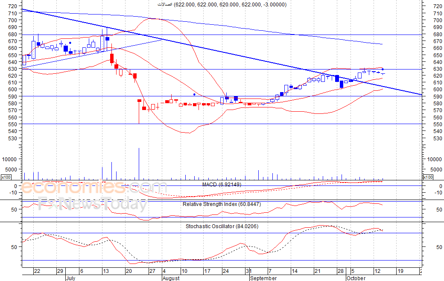Select the October month label on time axis
The width and height of the screenshot is (444, 281).
coord(356,278)
